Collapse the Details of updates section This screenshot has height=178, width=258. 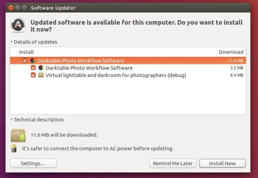(12, 41)
